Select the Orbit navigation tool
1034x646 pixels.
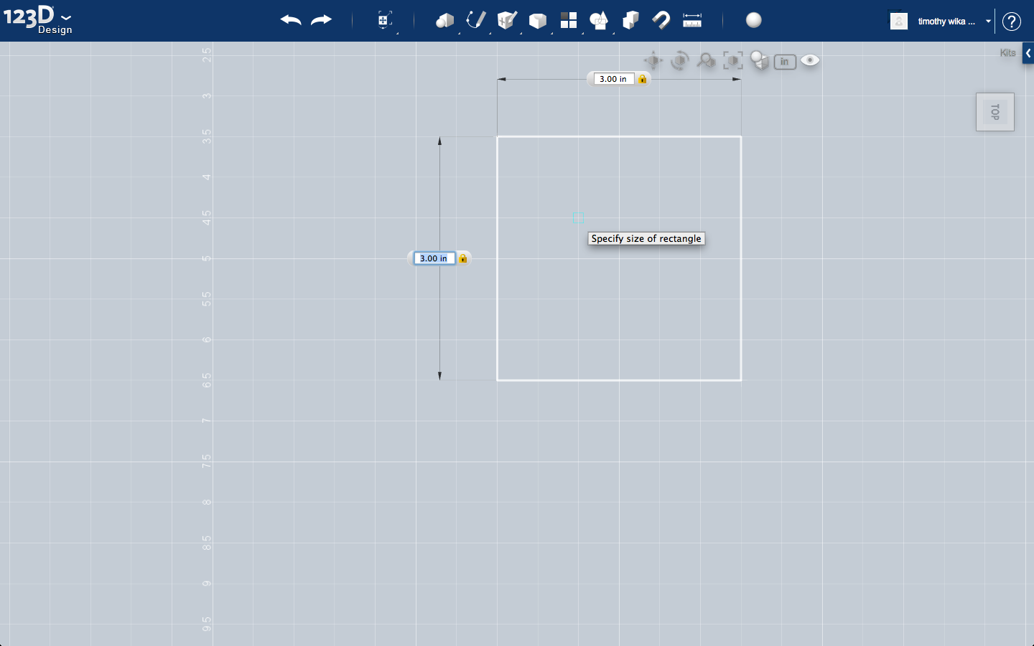point(679,61)
